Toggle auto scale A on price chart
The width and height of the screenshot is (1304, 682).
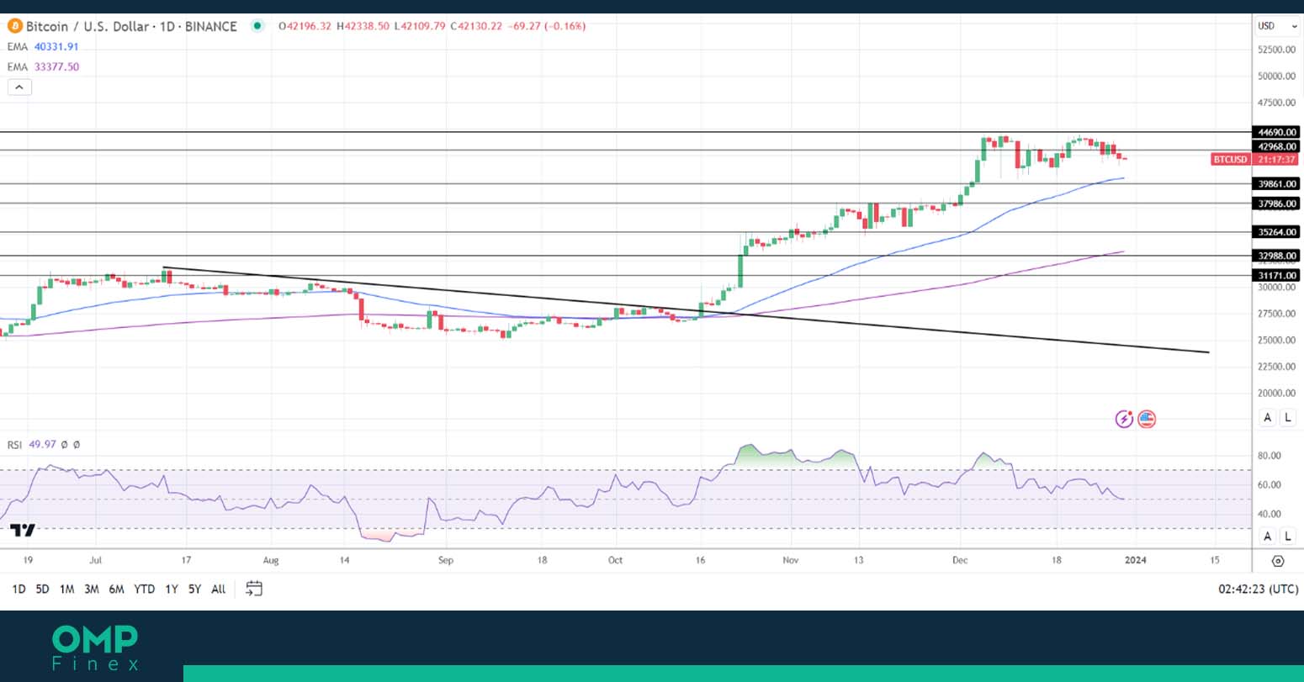pyautogui.click(x=1268, y=418)
